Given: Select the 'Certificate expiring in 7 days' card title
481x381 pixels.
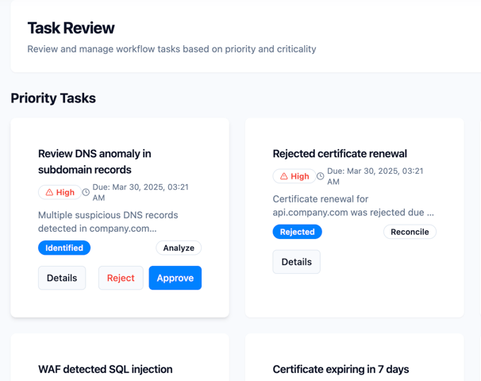Looking at the screenshot, I should [x=341, y=369].
